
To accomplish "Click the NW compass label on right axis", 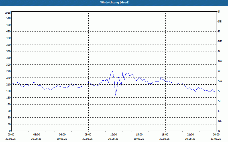I will coord(220,61).
